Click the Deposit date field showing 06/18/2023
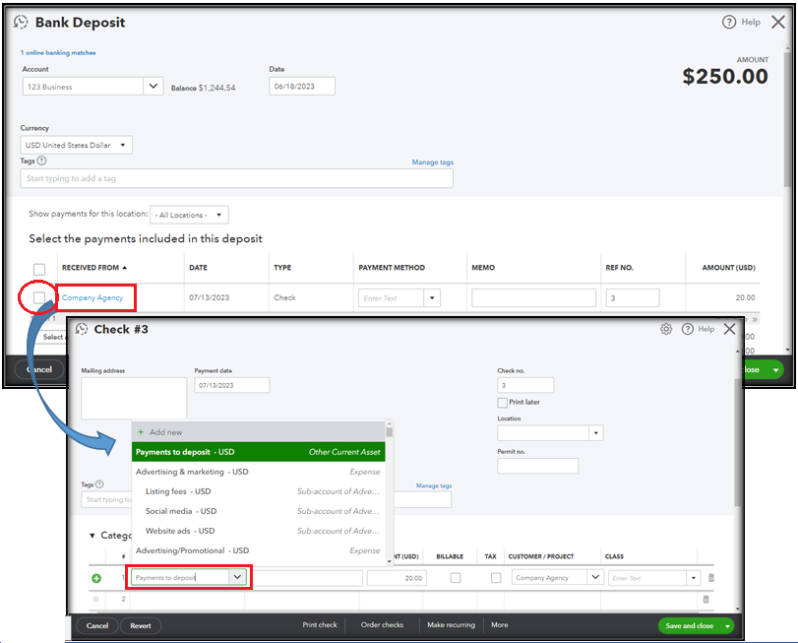The width and height of the screenshot is (798, 643). (302, 86)
